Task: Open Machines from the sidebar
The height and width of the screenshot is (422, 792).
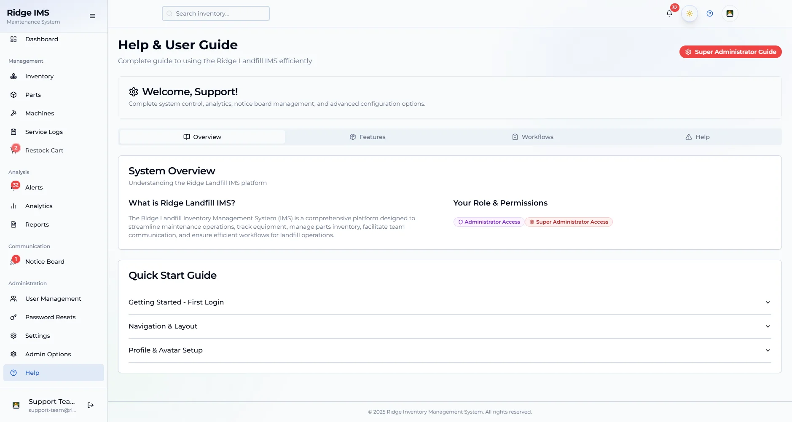Action: tap(40, 113)
